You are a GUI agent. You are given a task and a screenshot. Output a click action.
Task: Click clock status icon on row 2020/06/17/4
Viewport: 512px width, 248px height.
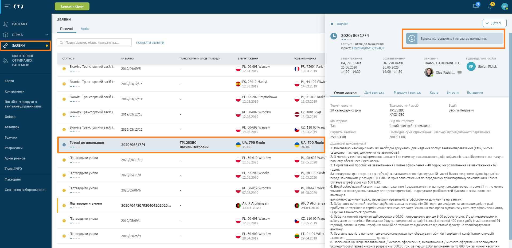click(x=64, y=145)
